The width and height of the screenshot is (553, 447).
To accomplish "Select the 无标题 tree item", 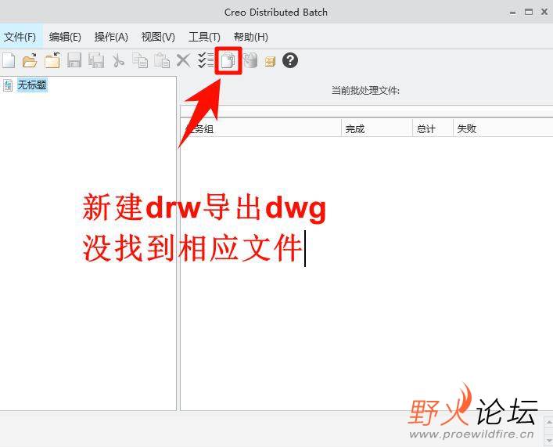I will [x=32, y=85].
